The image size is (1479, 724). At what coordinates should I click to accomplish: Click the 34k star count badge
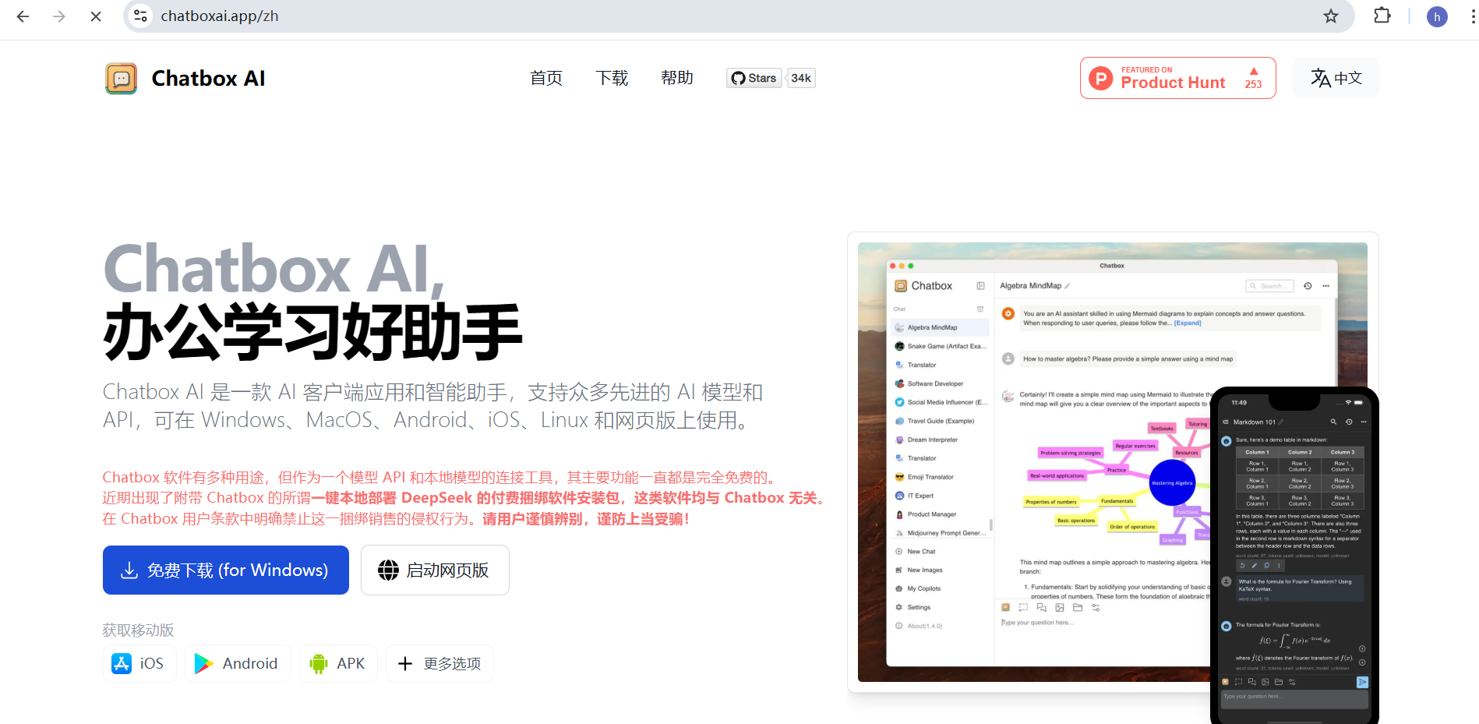(x=801, y=78)
